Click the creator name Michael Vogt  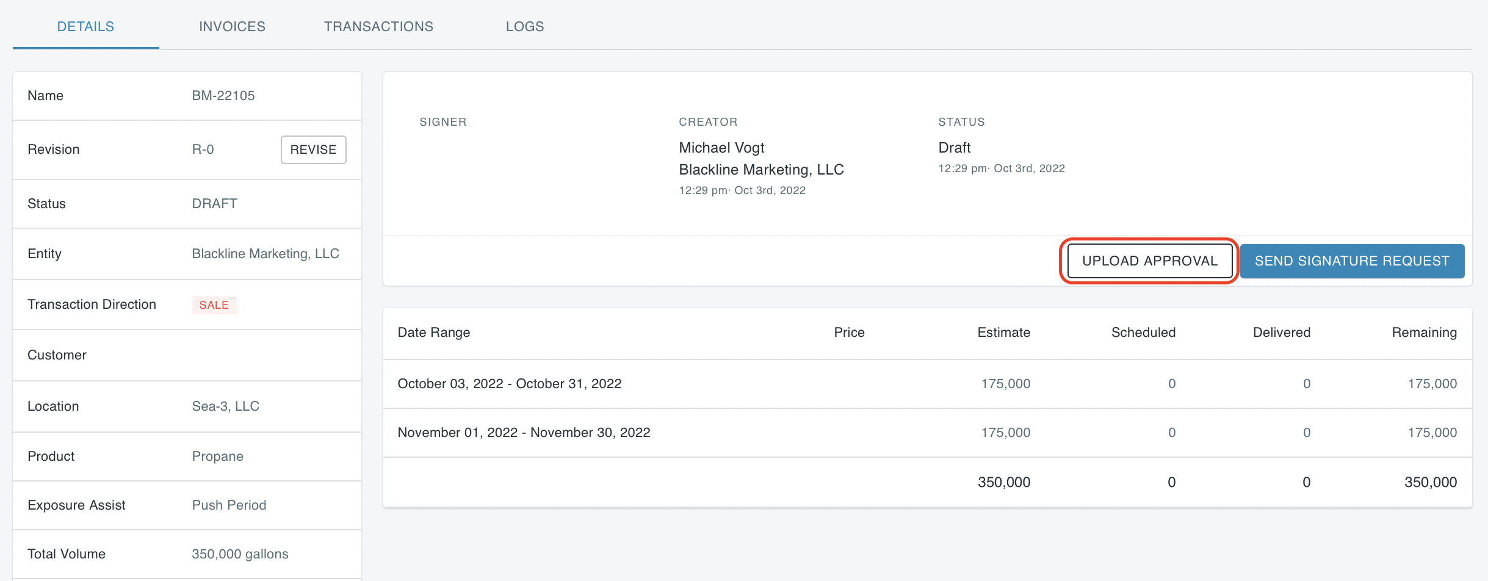[721, 148]
